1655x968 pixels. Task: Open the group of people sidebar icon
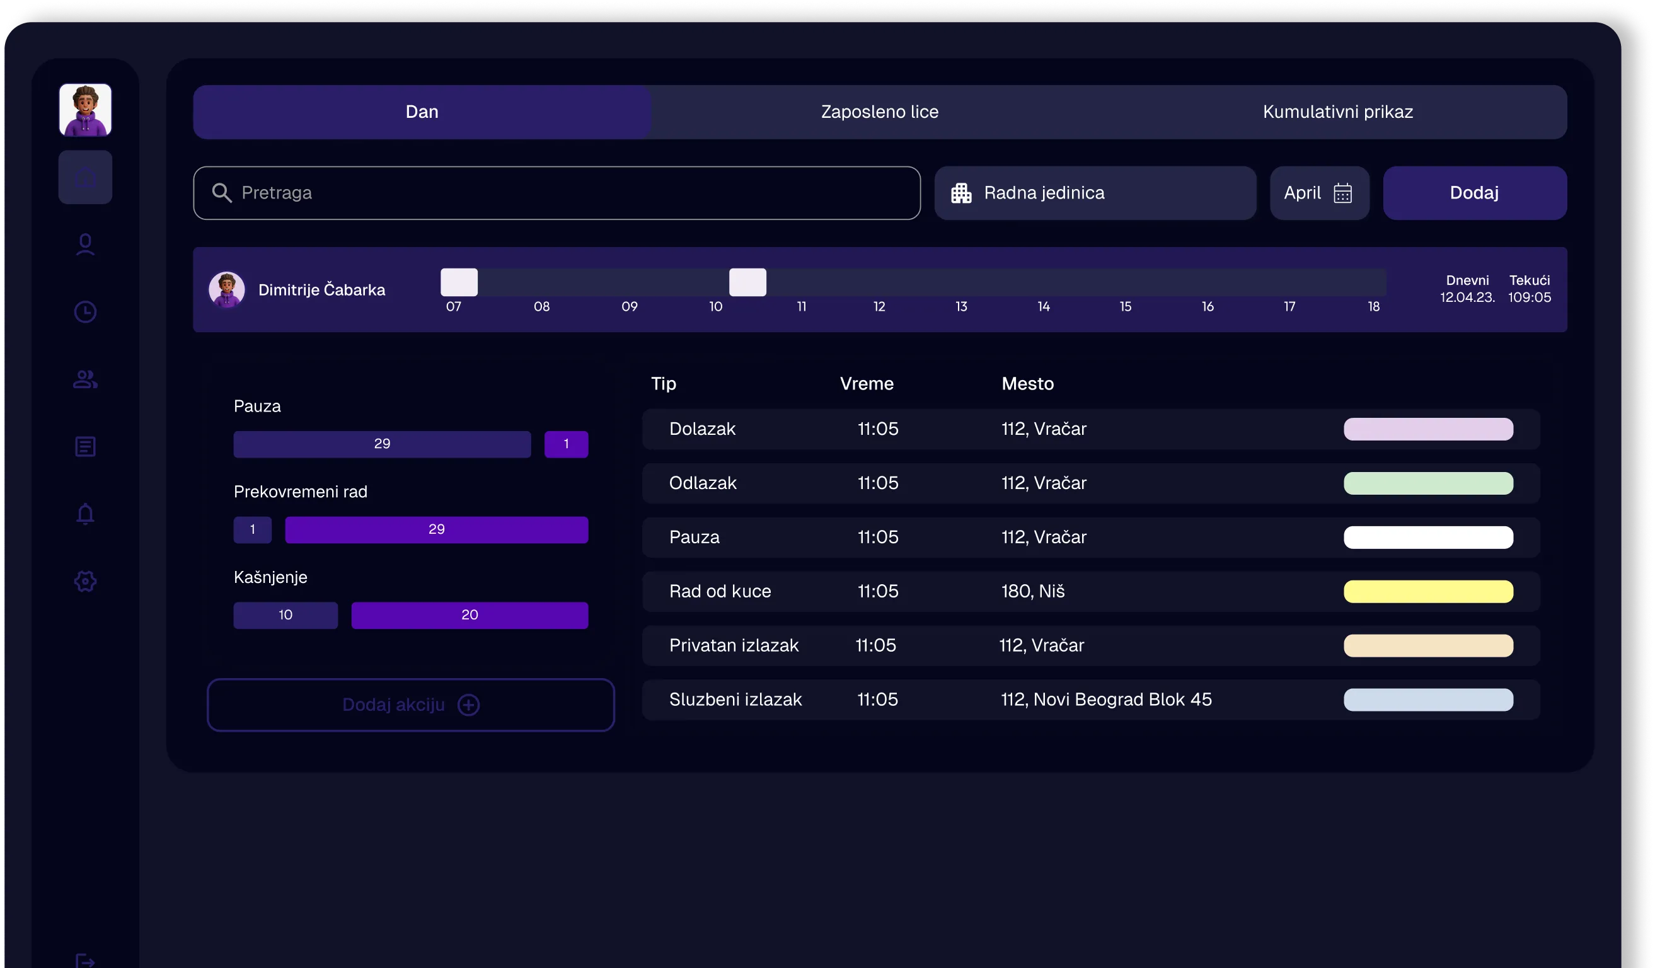[x=85, y=379]
